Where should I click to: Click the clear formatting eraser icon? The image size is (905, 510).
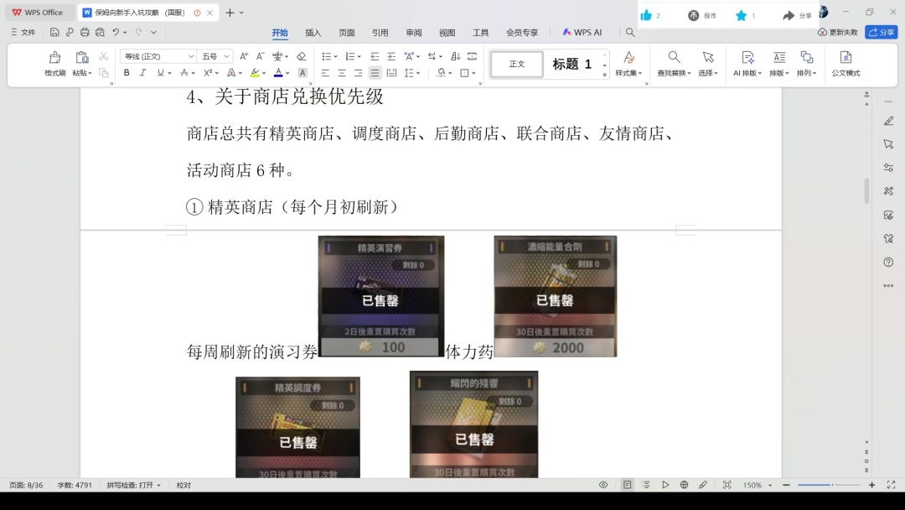(x=301, y=56)
